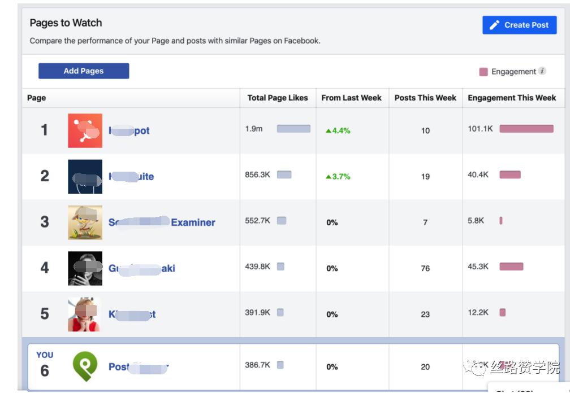Viewport: 579px width, 393px height.
Task: Click the cartoon explorer thumbnail in row 3
Action: pos(85,222)
